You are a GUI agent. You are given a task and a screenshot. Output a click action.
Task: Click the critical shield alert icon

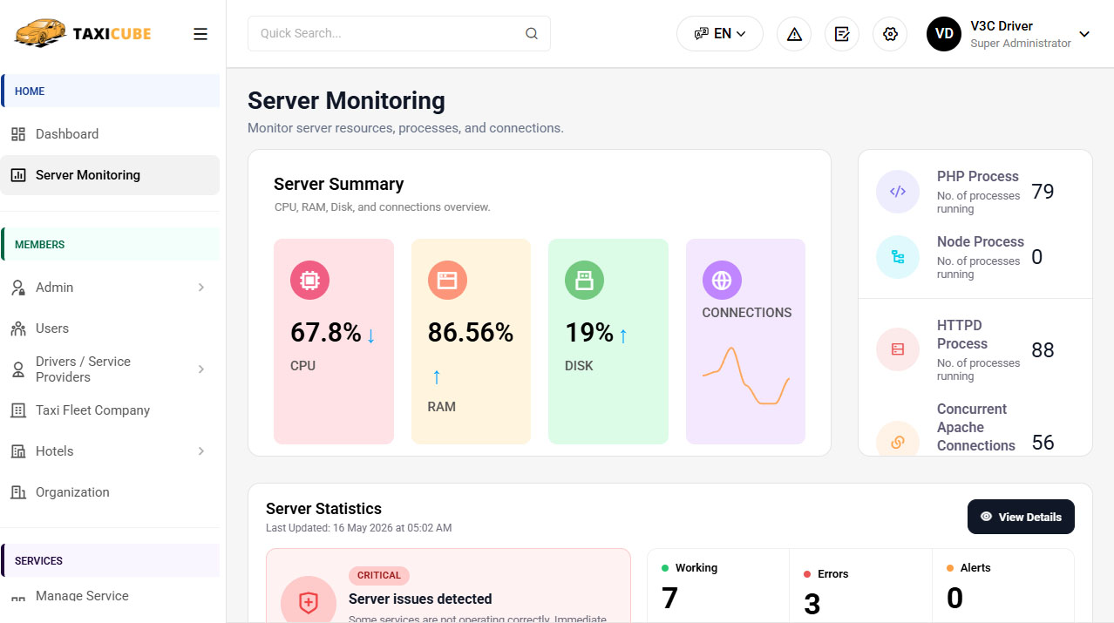pyautogui.click(x=309, y=601)
